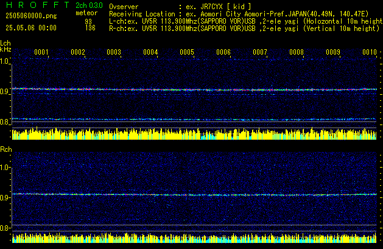Viewport: 383px width, 249px height.
Task: Click the Rch 0.9 kHz axis label
Action: (4, 197)
